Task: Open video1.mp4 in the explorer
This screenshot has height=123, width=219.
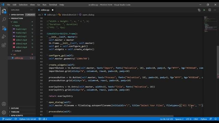Action: click(x=22, y=40)
